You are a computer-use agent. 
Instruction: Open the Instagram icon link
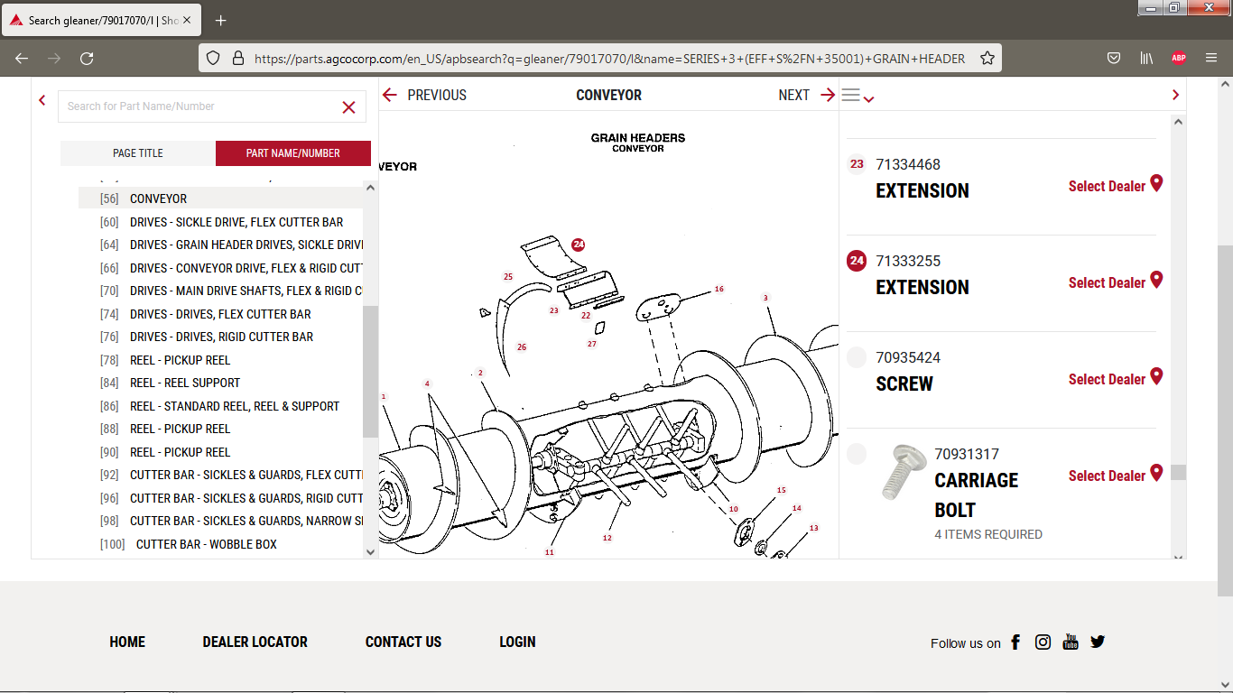(x=1043, y=642)
